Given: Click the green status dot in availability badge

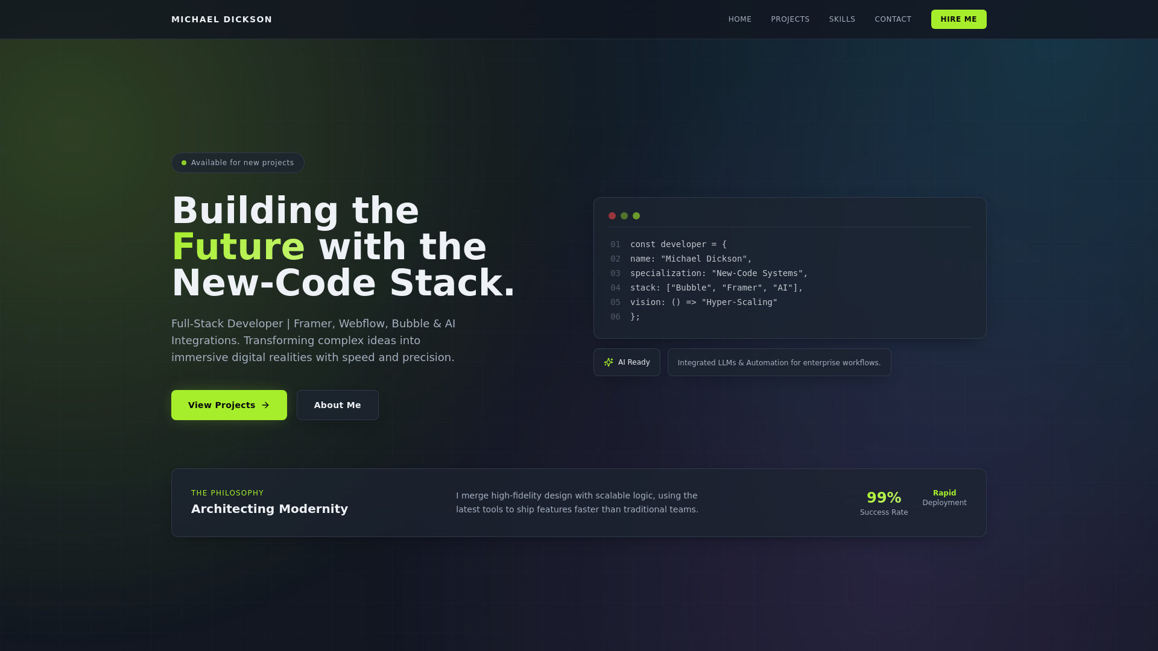Looking at the screenshot, I should (184, 163).
